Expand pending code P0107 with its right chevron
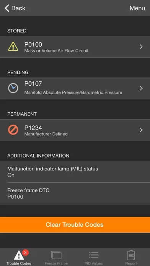The height and width of the screenshot is (266, 150). click(x=141, y=88)
